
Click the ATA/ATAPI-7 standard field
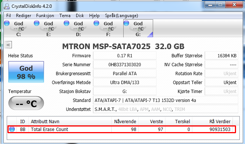tap(165, 100)
